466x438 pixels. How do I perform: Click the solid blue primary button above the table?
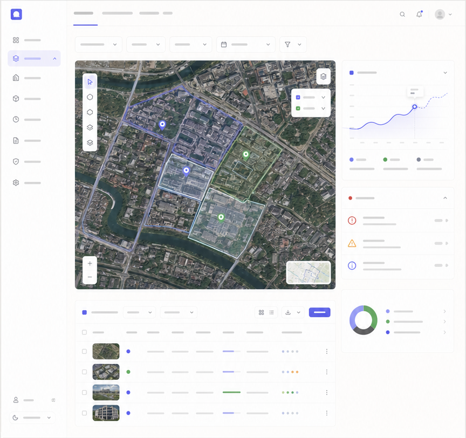point(319,312)
